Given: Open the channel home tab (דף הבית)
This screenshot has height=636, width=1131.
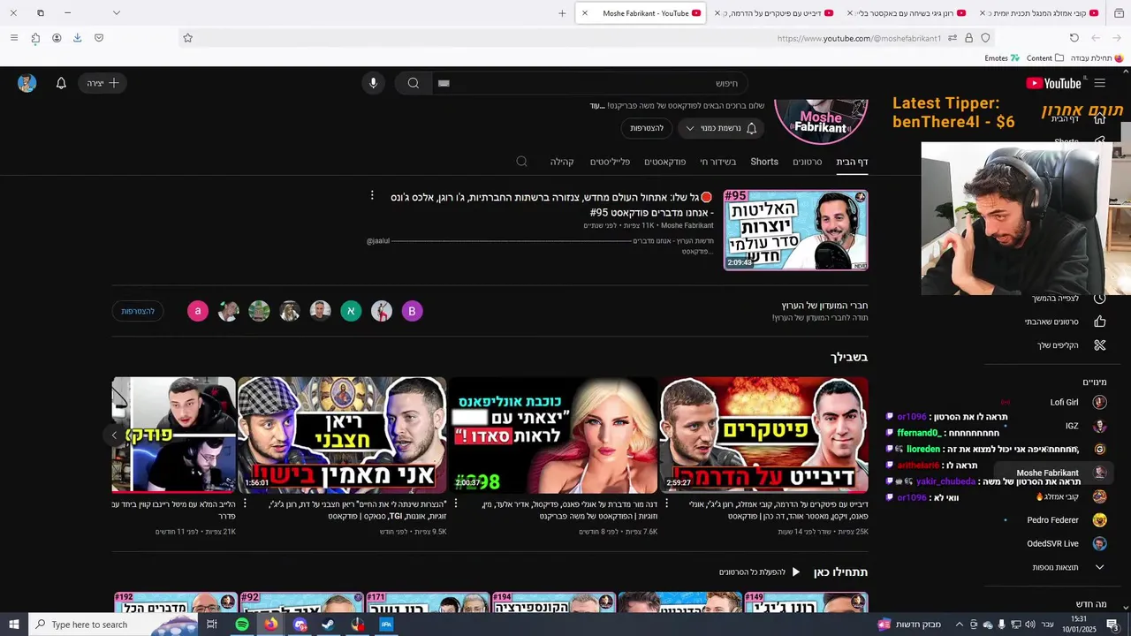Looking at the screenshot, I should pos(852,162).
